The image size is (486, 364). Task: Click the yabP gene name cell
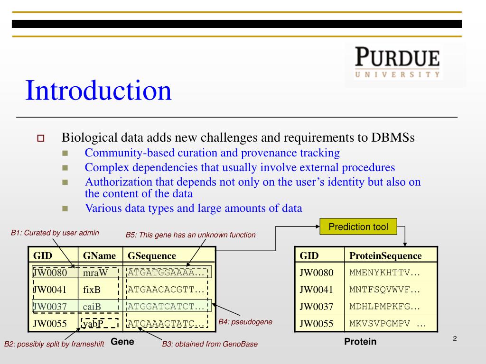(x=93, y=324)
